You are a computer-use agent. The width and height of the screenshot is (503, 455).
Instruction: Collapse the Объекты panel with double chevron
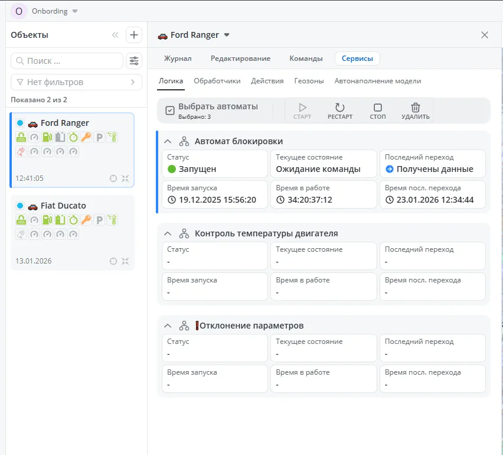pyautogui.click(x=115, y=35)
